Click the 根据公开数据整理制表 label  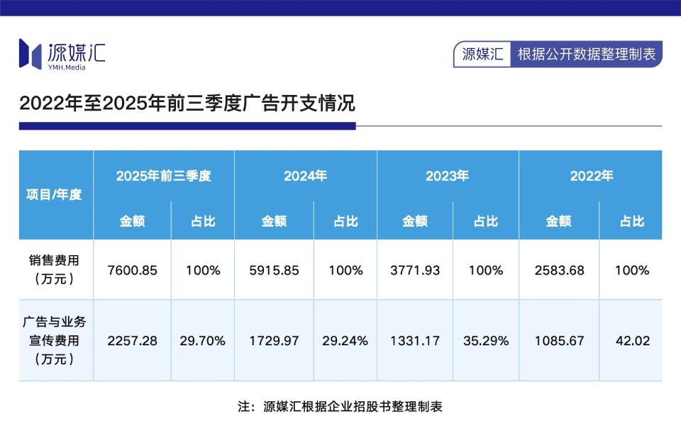point(587,55)
